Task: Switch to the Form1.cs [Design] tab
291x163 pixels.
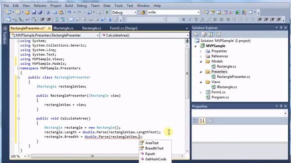Action: pos(124,28)
